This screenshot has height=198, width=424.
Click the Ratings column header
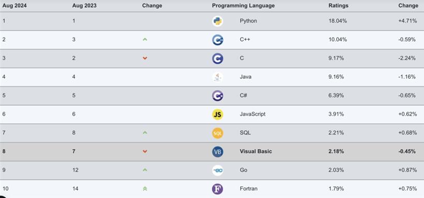pos(338,6)
